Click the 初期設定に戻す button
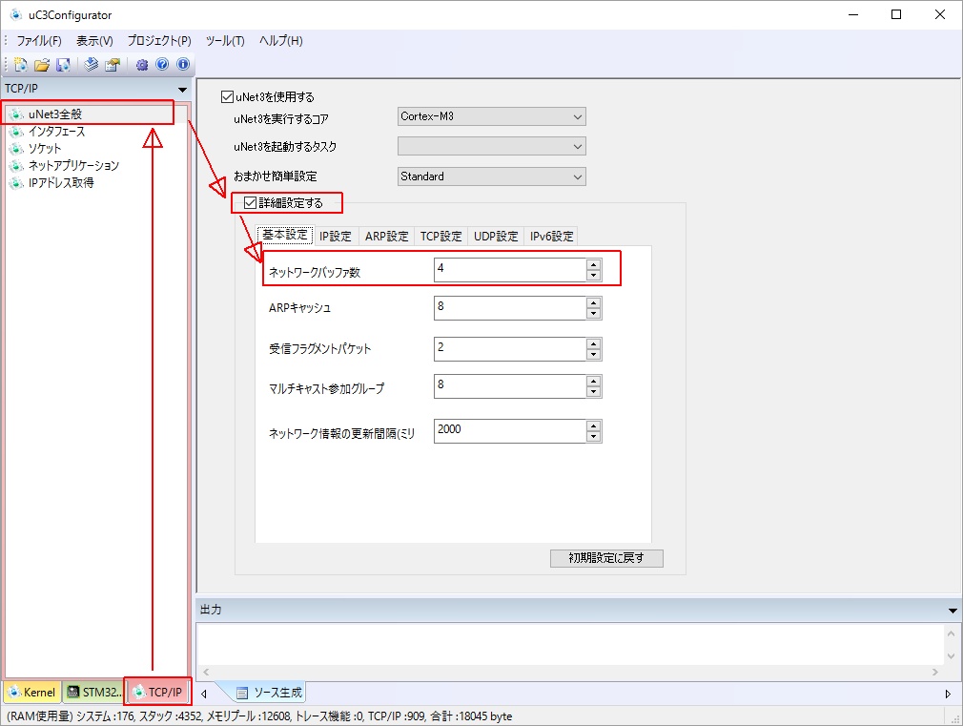The width and height of the screenshot is (963, 726). (x=605, y=558)
